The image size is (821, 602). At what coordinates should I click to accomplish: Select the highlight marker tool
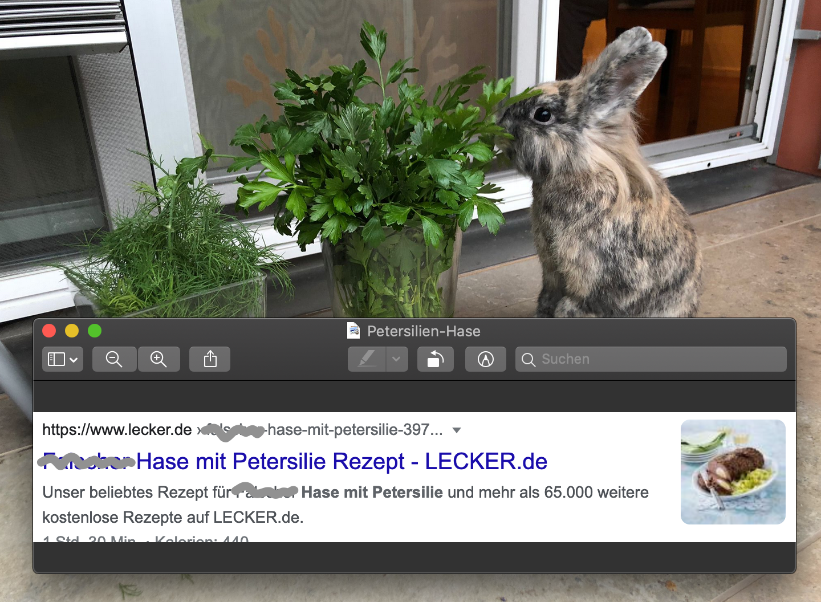367,359
